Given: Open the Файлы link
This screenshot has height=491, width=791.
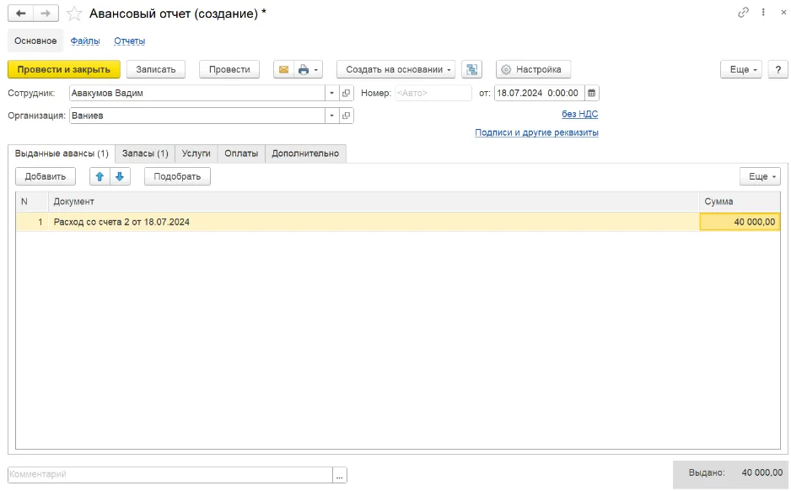Looking at the screenshot, I should [x=85, y=40].
